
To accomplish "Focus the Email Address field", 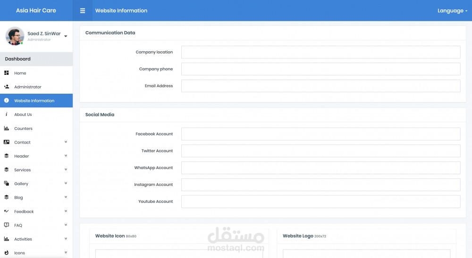I will click(x=320, y=86).
